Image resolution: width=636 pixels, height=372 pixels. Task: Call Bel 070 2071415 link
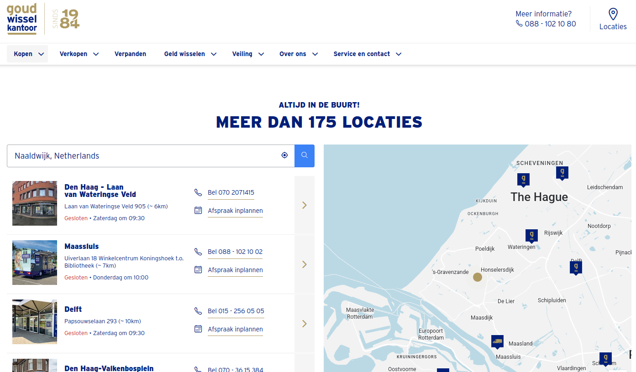coord(231,192)
